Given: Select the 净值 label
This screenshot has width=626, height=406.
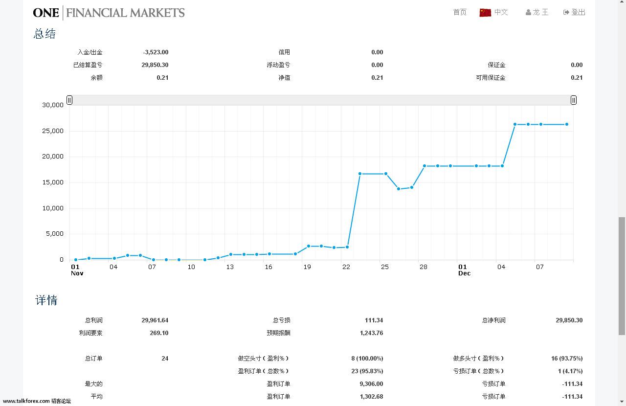Looking at the screenshot, I should 284,77.
